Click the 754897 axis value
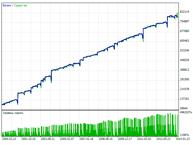The image size is (193, 145). (x=185, y=21)
